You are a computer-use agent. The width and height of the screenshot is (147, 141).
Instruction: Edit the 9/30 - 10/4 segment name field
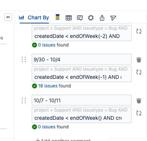pos(82,59)
